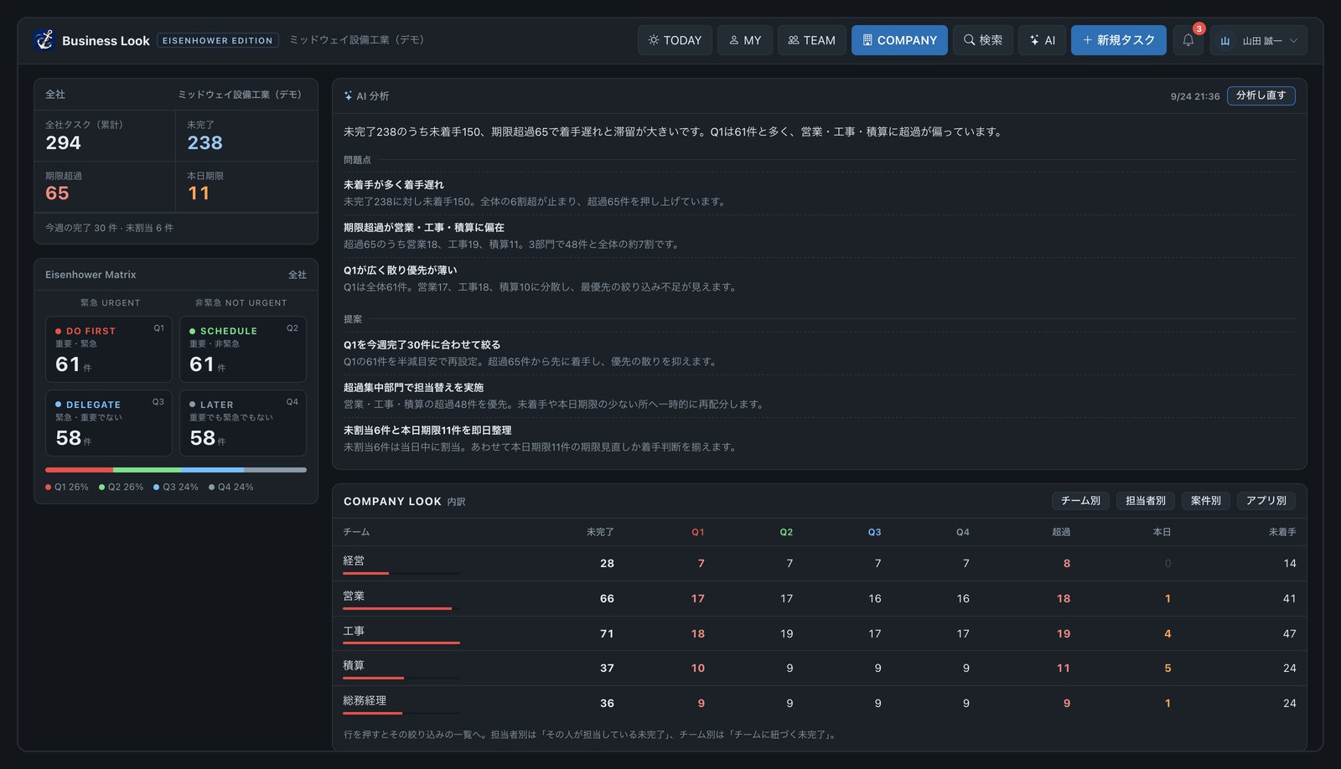Open notifications bell with badge 3

(x=1188, y=40)
